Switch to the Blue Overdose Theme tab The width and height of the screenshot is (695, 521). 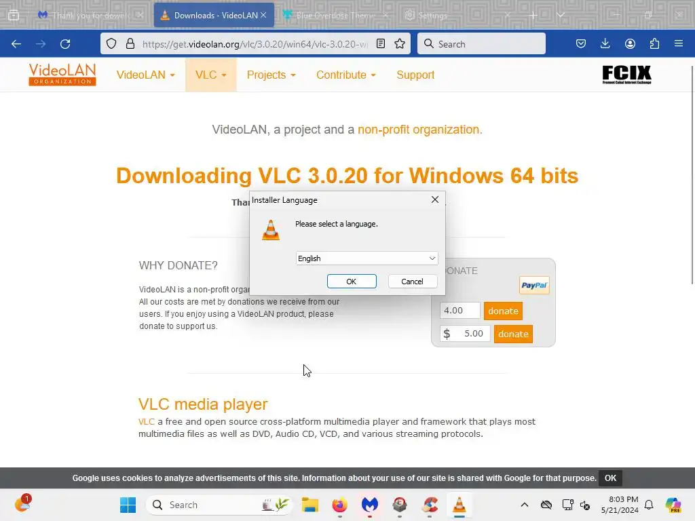pos(335,15)
